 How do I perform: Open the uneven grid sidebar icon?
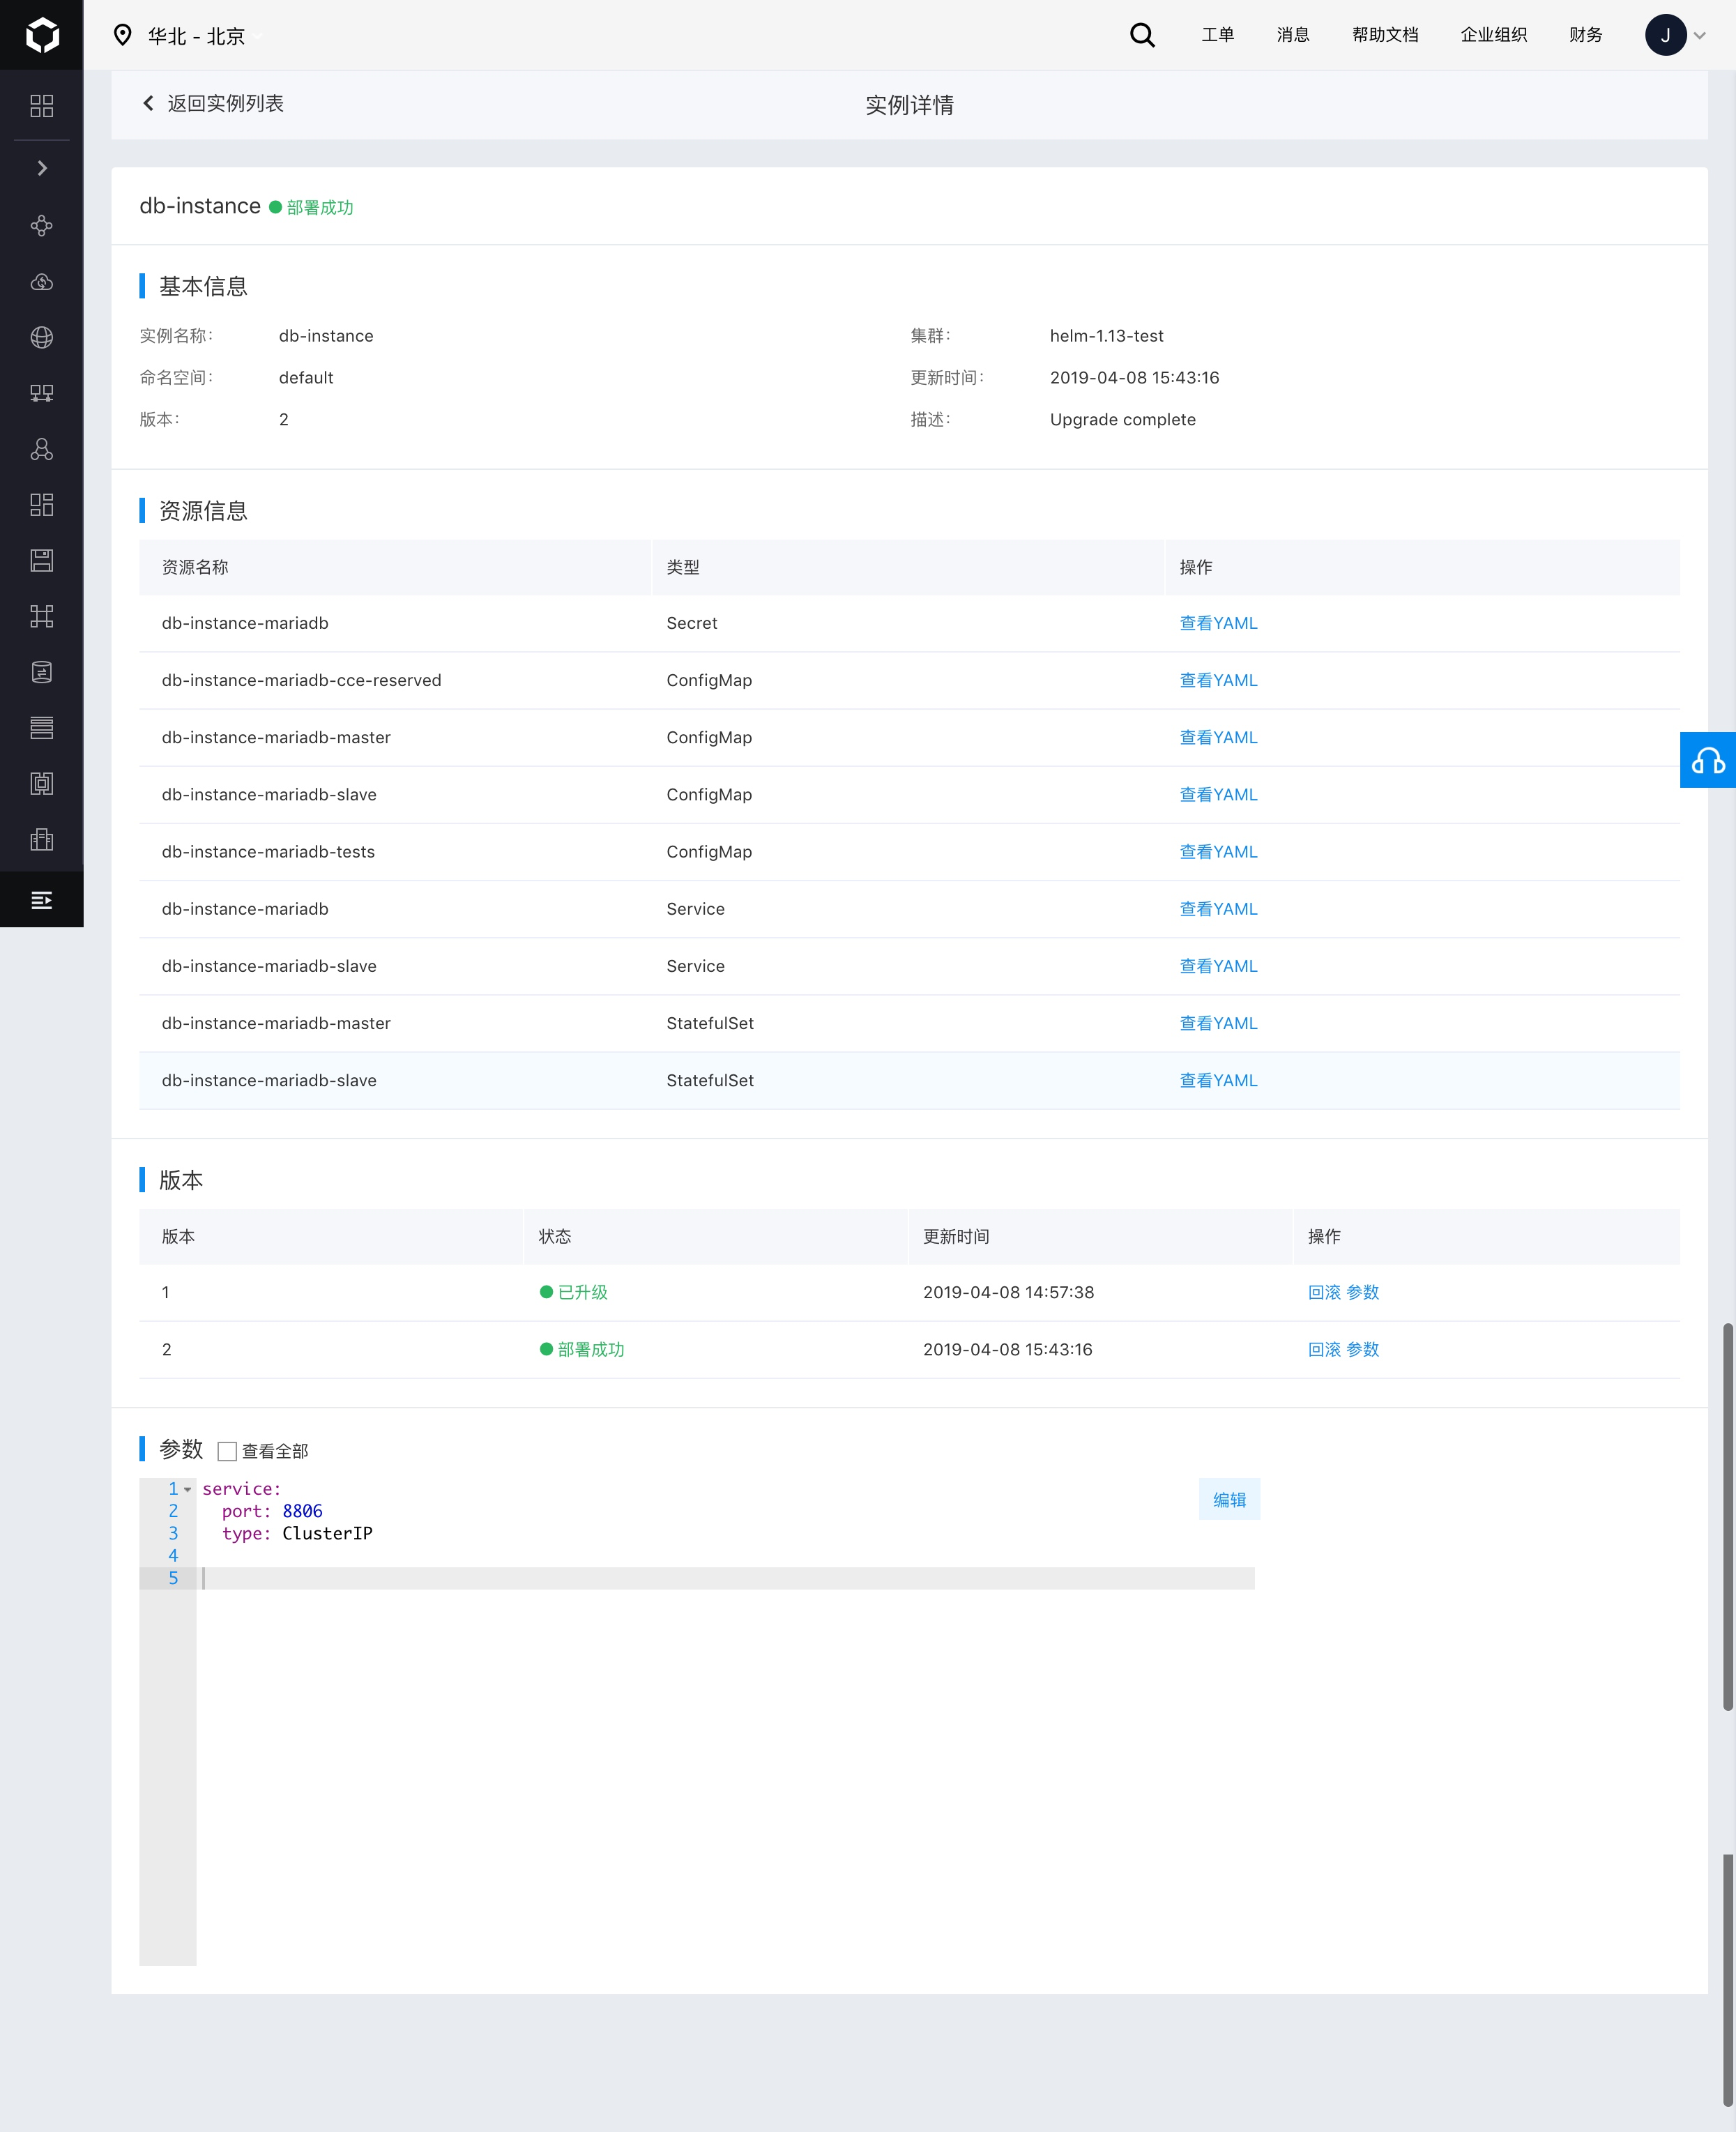tap(42, 505)
